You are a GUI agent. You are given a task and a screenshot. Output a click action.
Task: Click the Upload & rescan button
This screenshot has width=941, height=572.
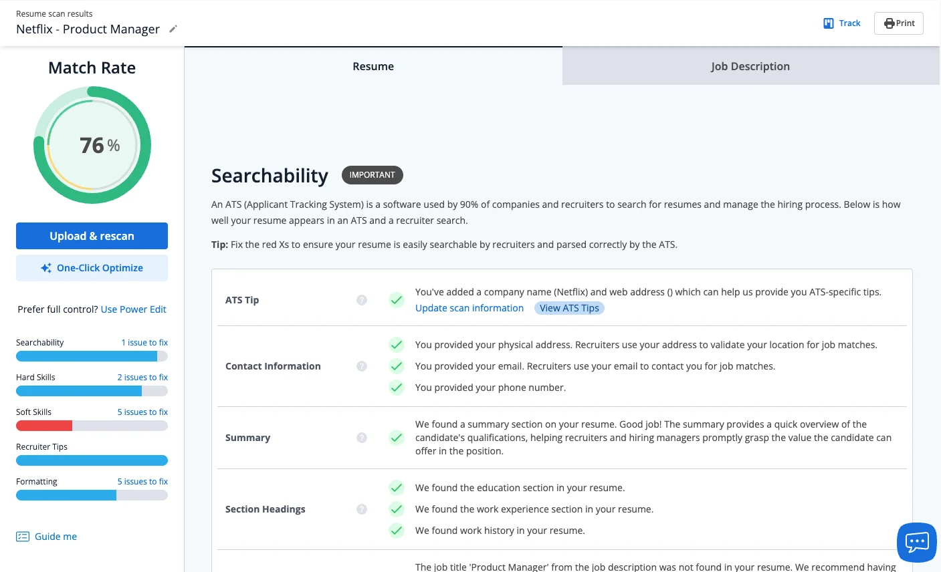click(92, 235)
